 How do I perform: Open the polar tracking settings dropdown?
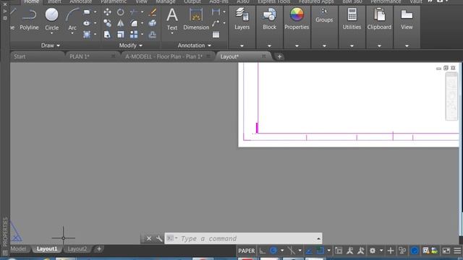click(282, 251)
